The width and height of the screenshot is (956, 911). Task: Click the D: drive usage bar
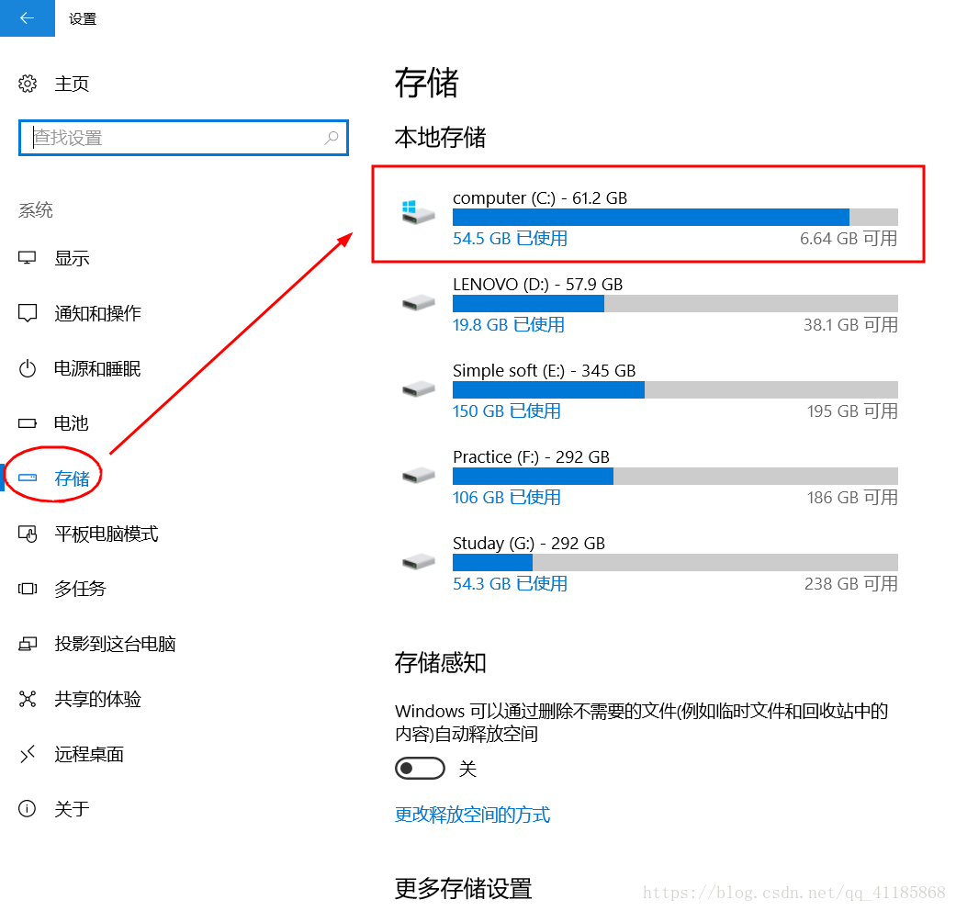coord(675,304)
